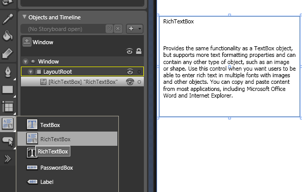Click the (No Storyboard open) field
Screen dimensions: 302x192
(63, 29)
